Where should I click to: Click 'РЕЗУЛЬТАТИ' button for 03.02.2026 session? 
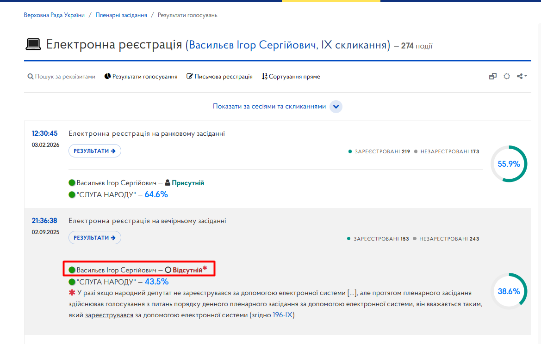coord(94,151)
